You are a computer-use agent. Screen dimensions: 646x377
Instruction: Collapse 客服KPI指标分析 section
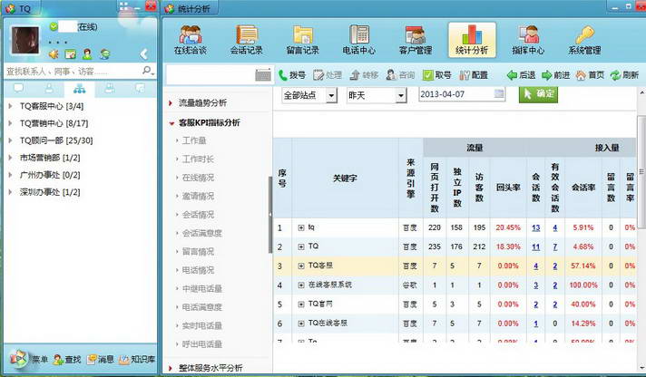[204, 122]
